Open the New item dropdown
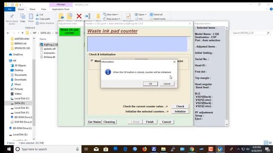 pyautogui.click(x=111, y=14)
